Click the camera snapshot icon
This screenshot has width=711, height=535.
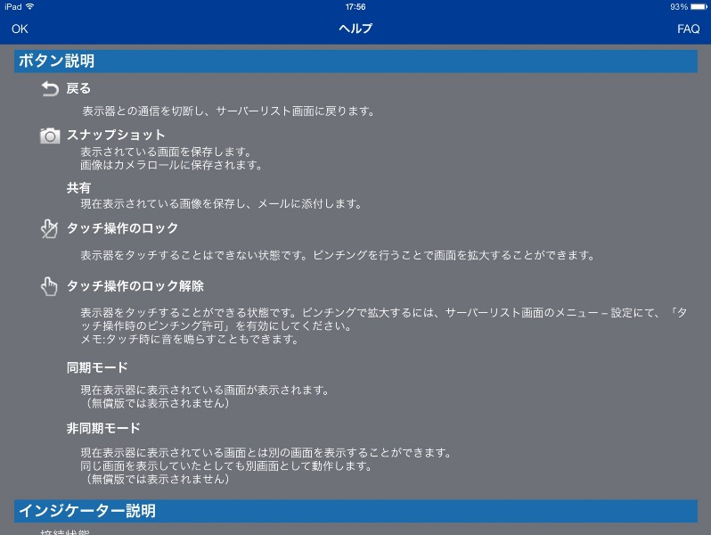click(50, 136)
